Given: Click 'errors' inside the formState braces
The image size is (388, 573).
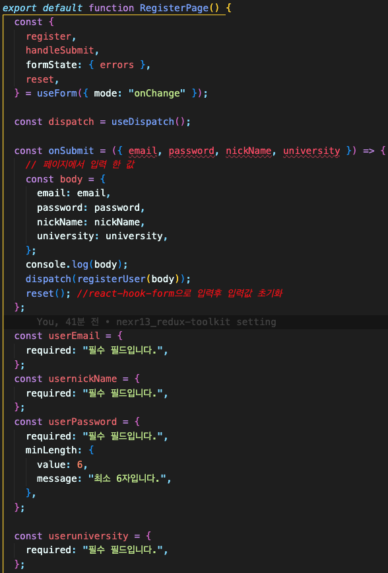Looking at the screenshot, I should [117, 65].
